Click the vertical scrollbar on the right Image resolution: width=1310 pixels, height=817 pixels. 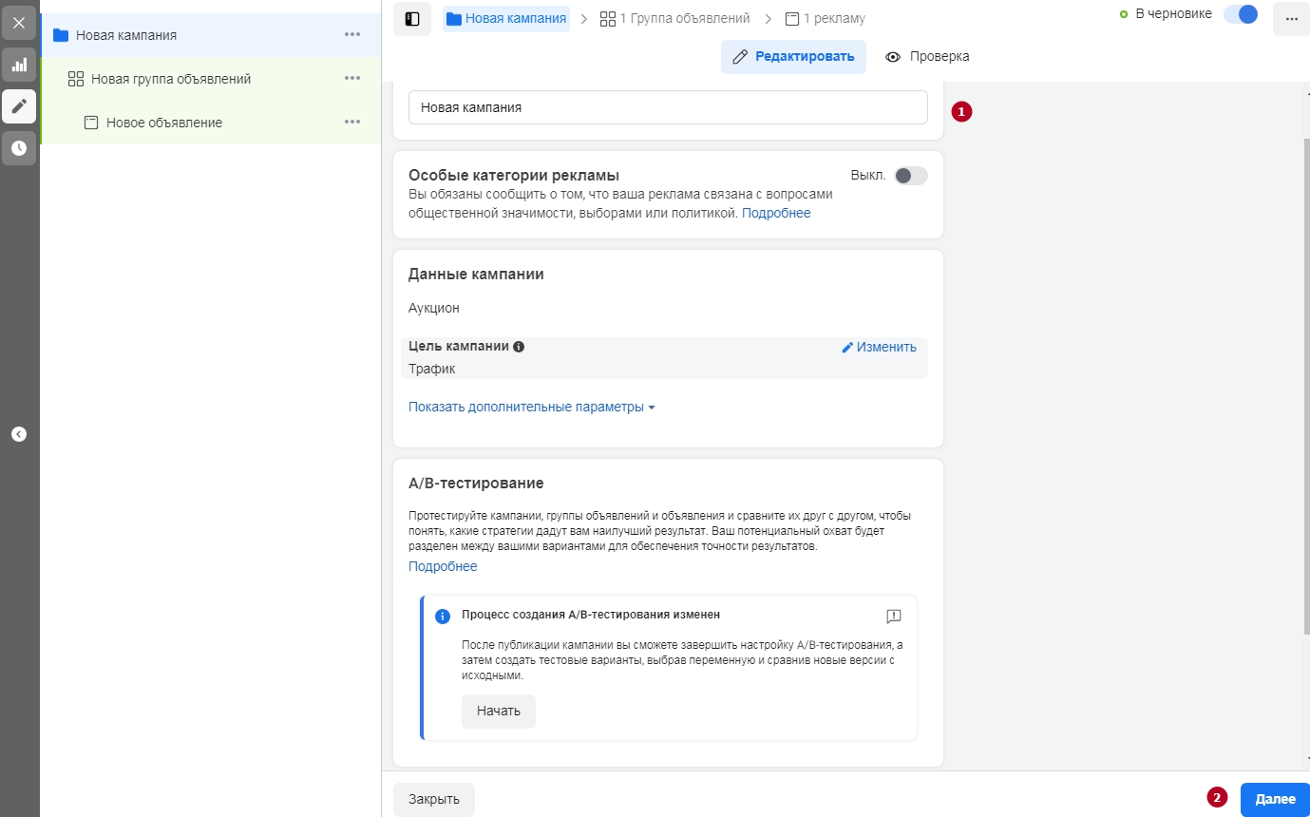[x=1306, y=385]
